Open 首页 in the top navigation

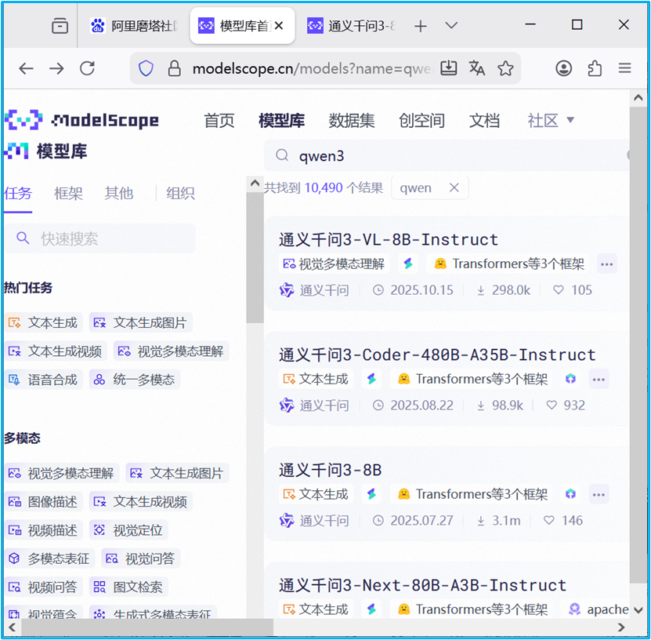pyautogui.click(x=219, y=121)
